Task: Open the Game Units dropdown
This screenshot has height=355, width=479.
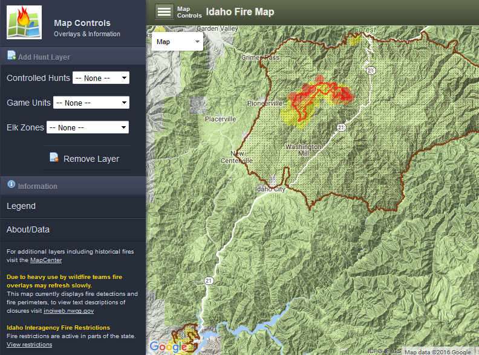Action: (91, 103)
